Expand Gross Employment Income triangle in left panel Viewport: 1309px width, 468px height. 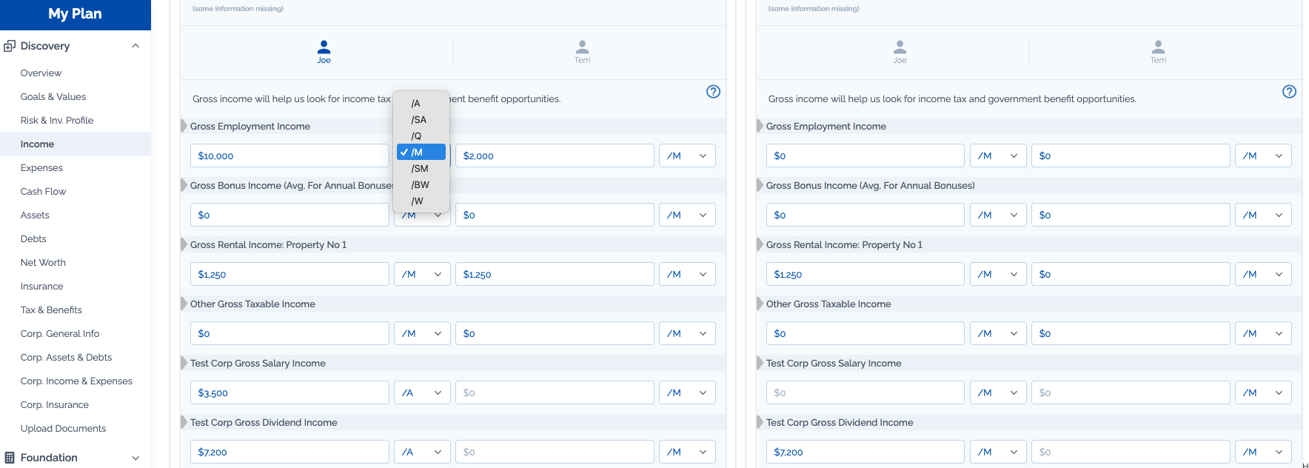pyautogui.click(x=184, y=126)
